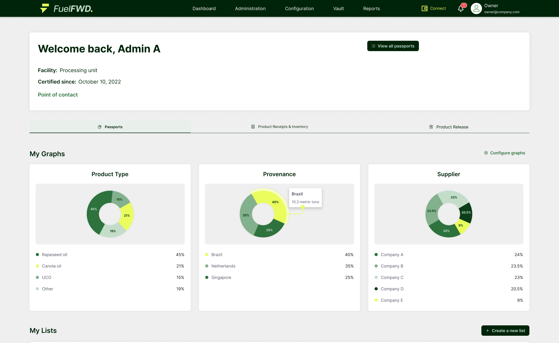Click the Product Release document icon
The width and height of the screenshot is (559, 343).
coord(431,127)
